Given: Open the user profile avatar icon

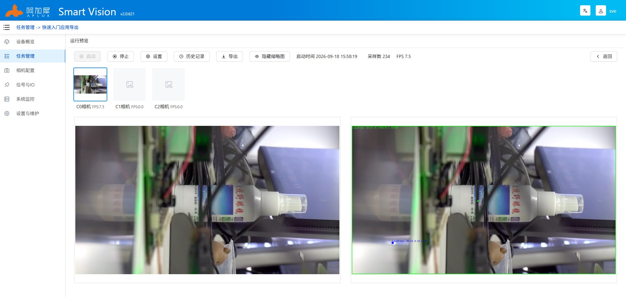Looking at the screenshot, I should click(x=601, y=11).
